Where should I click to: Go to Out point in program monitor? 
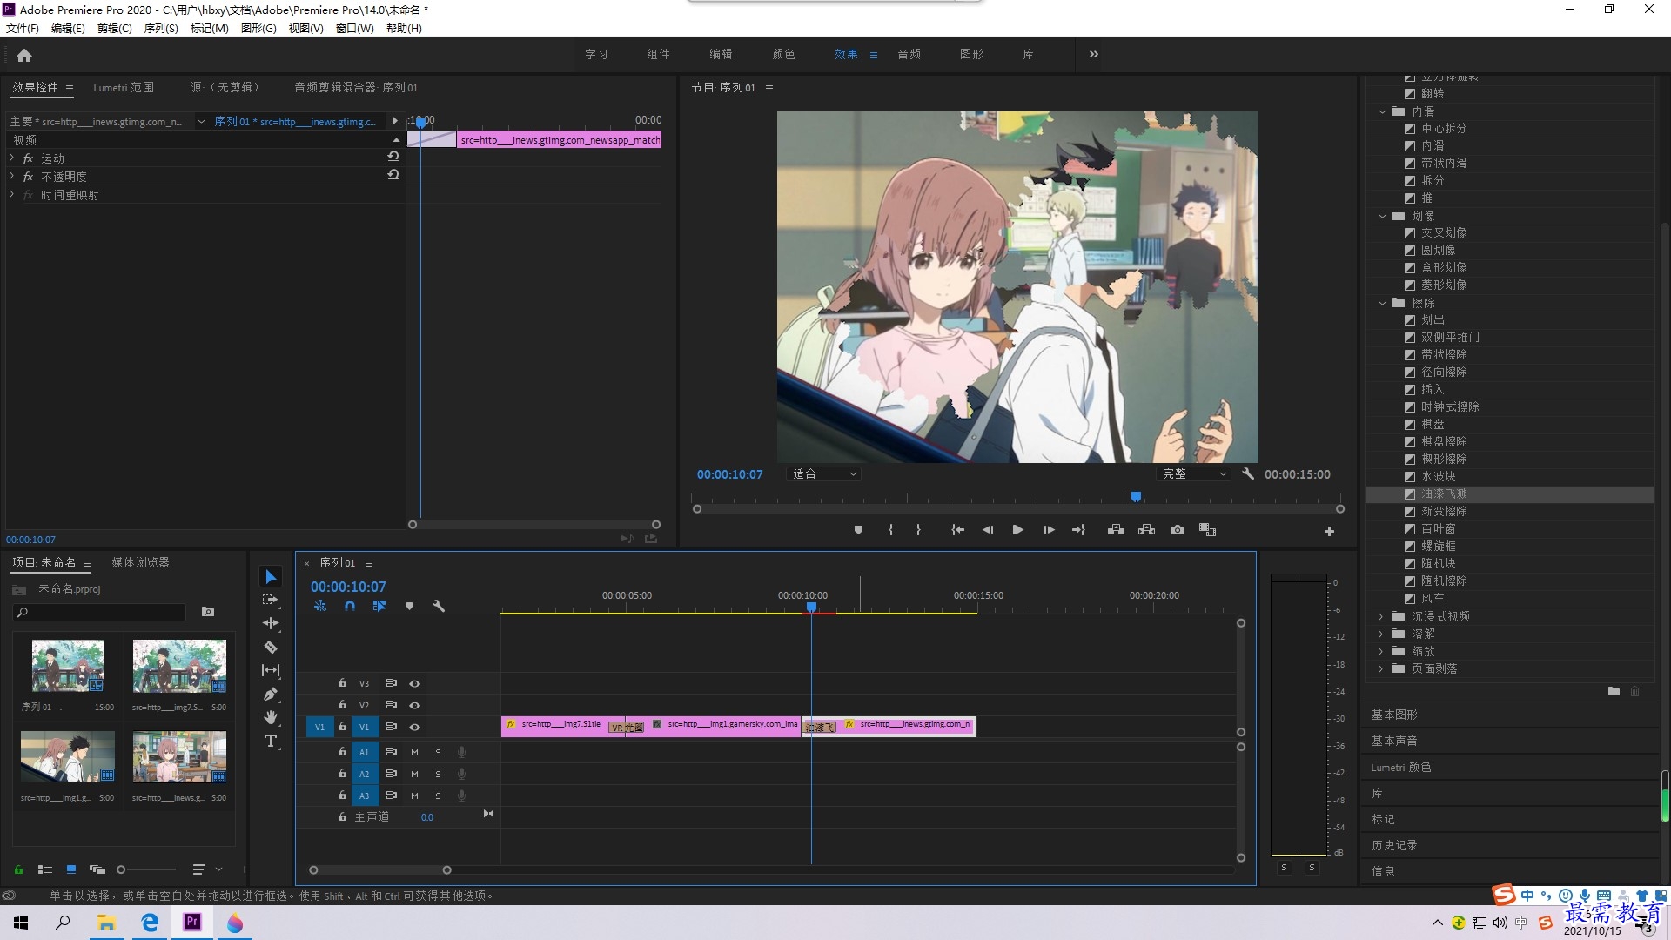tap(1078, 530)
